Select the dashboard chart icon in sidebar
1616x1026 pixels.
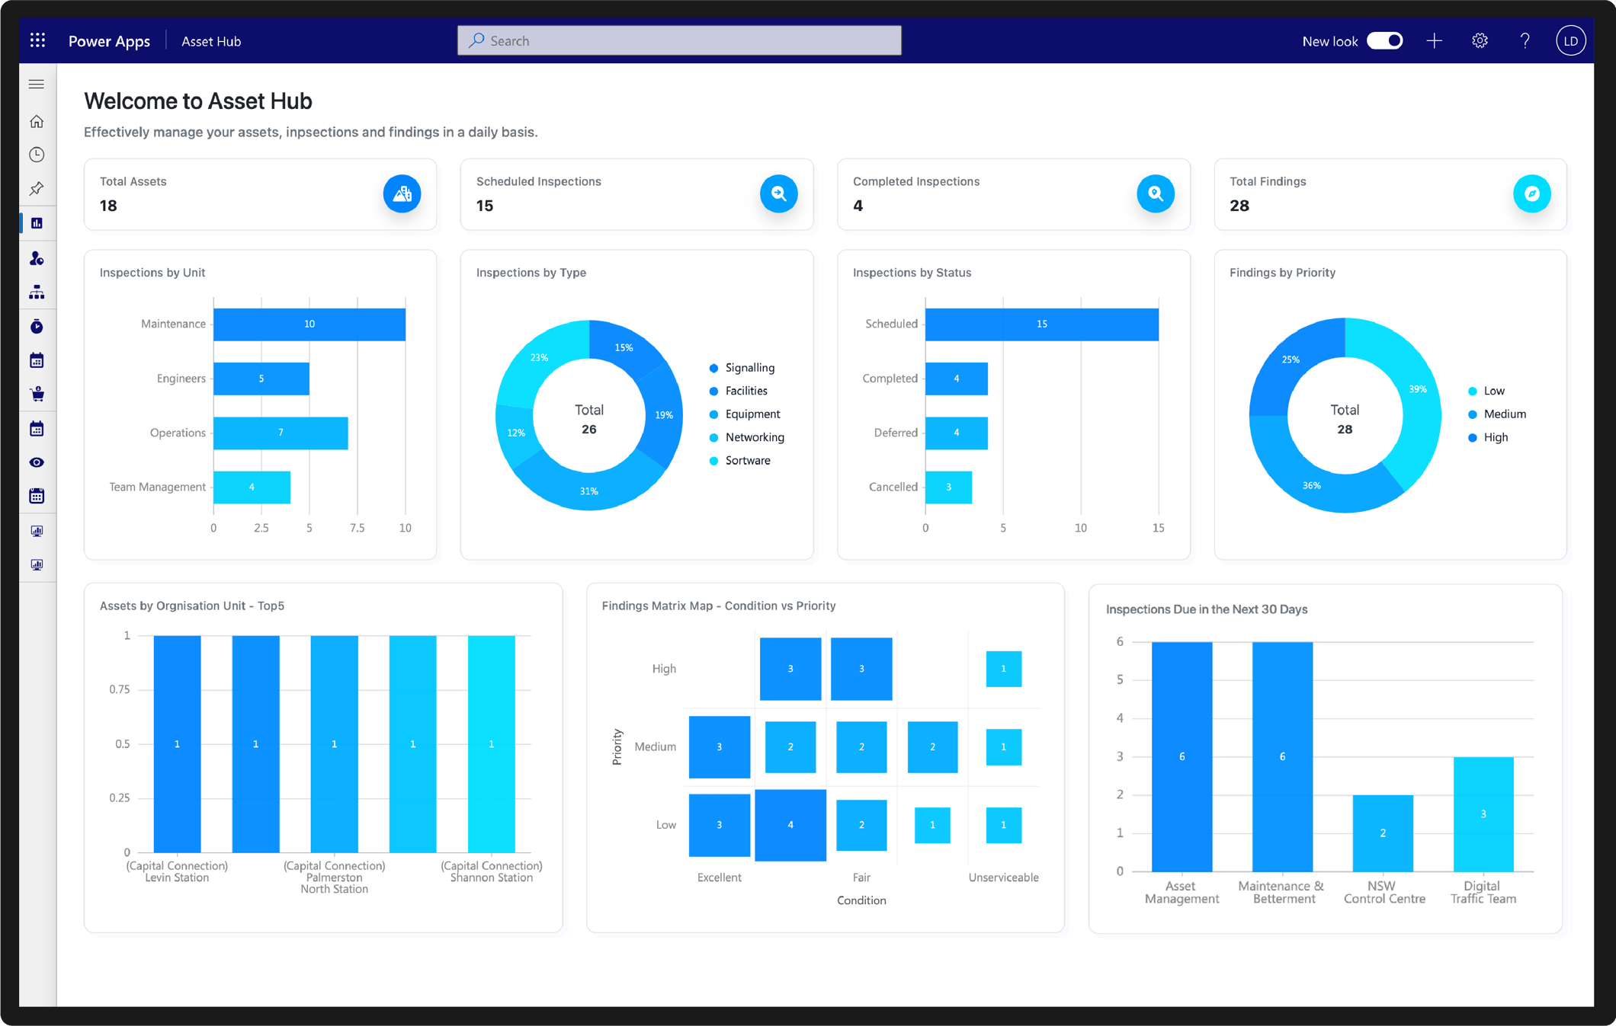(x=37, y=223)
